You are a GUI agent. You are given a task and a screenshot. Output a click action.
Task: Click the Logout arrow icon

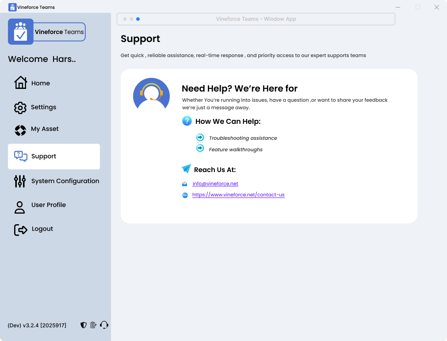(x=21, y=230)
